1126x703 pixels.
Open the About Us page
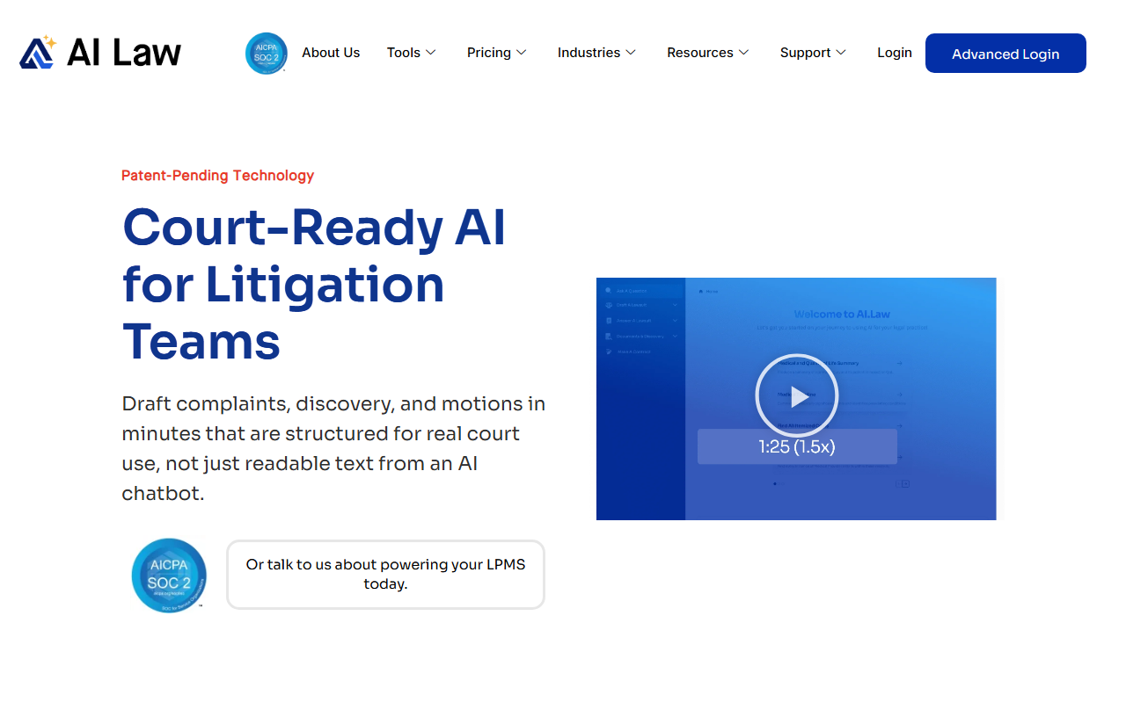point(331,53)
